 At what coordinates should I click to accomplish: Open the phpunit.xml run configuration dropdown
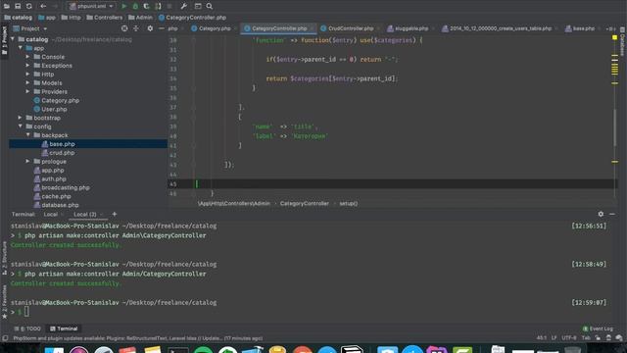pos(91,6)
